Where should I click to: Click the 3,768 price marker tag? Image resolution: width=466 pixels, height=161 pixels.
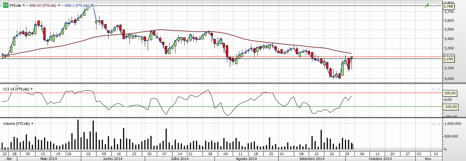(449, 6)
